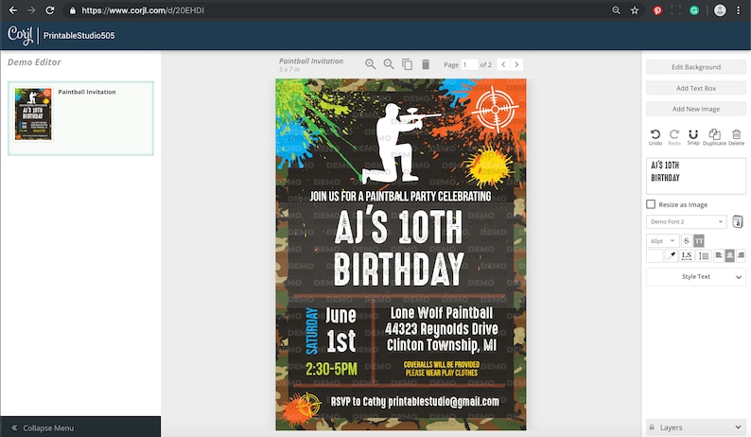
Task: Go to next page arrow
Action: [516, 64]
